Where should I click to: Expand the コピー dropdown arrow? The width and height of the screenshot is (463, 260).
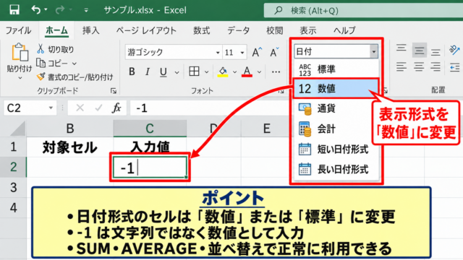click(x=74, y=64)
